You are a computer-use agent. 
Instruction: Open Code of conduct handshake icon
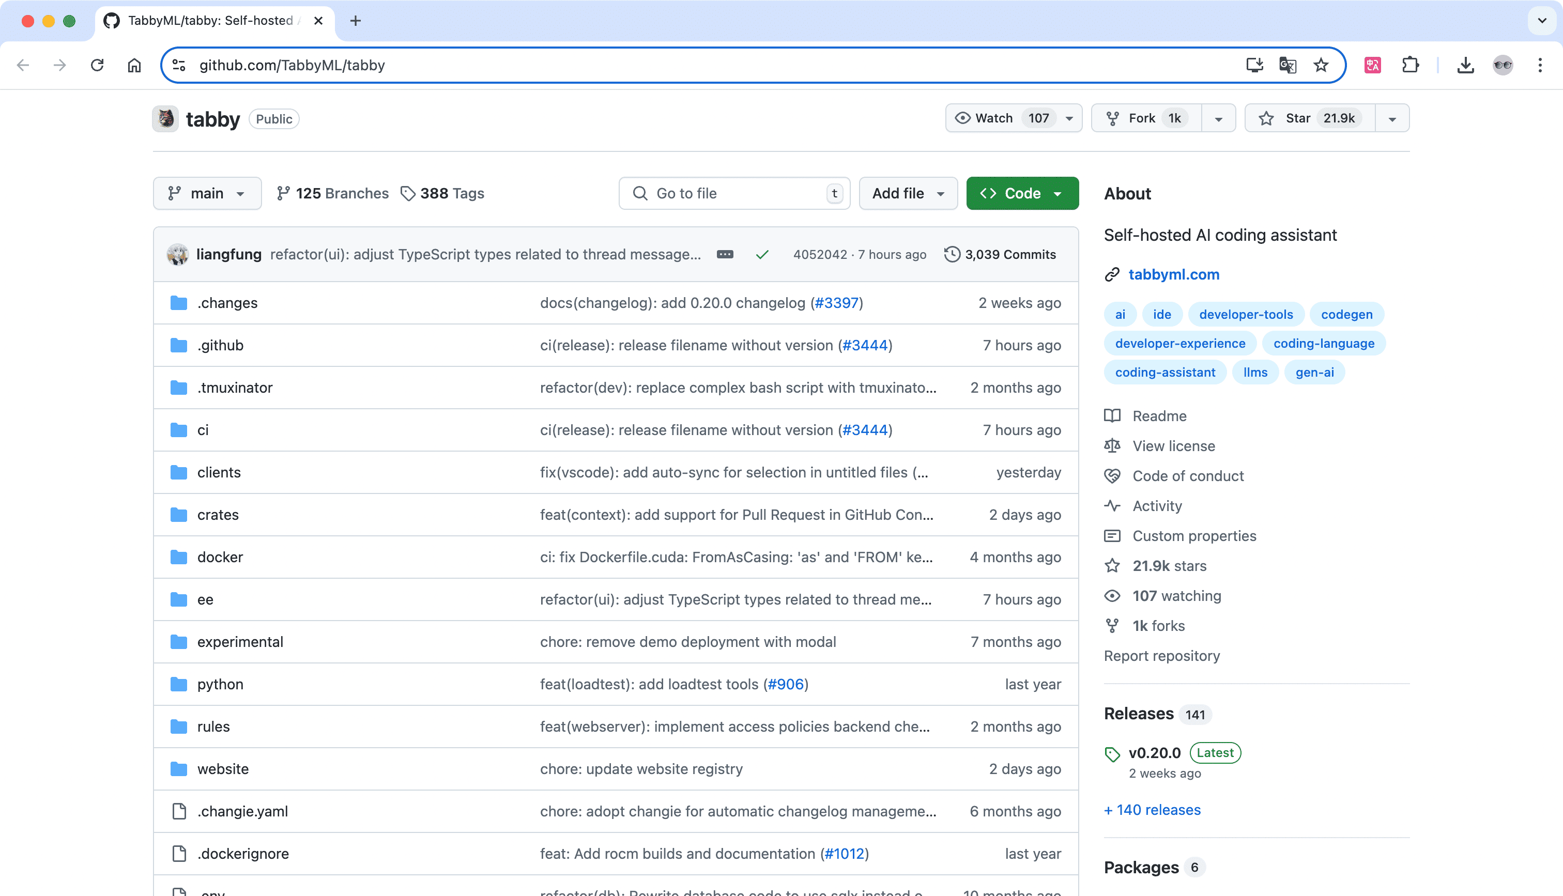[x=1113, y=476]
